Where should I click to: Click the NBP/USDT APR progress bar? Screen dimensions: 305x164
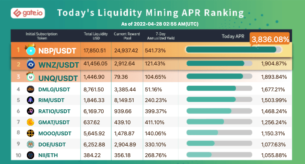click(x=233, y=50)
